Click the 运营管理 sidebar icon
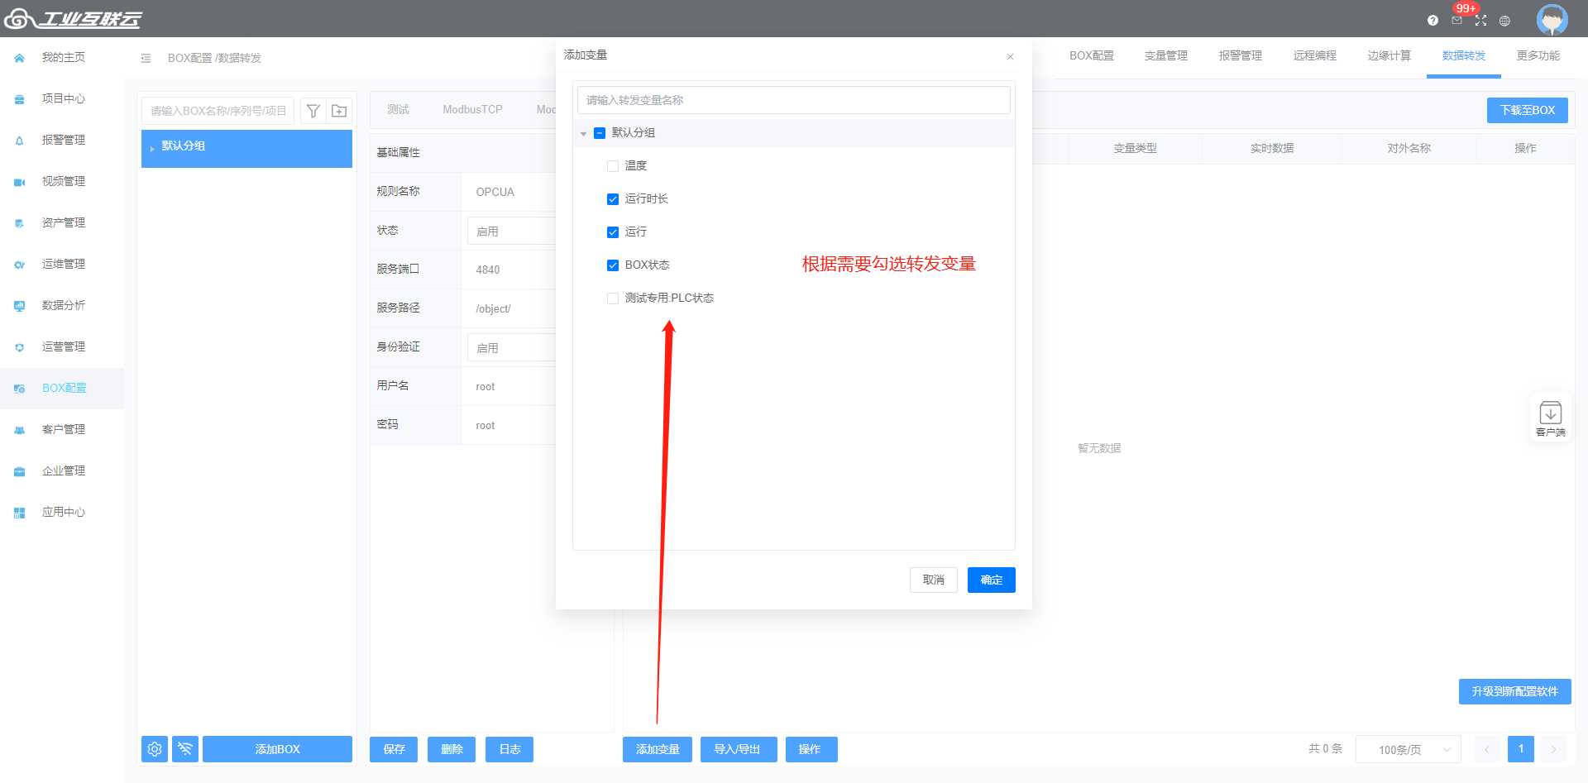The height and width of the screenshot is (783, 1588). pyautogui.click(x=19, y=347)
